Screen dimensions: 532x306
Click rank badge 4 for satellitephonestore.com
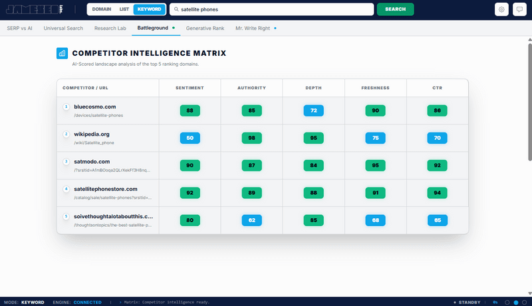pos(66,189)
